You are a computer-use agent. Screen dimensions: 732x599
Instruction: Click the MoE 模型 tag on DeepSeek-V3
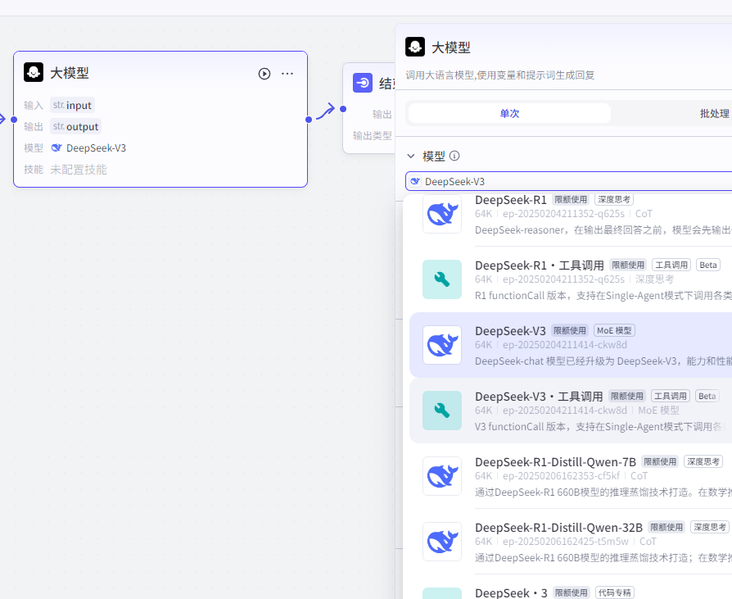[x=614, y=330]
